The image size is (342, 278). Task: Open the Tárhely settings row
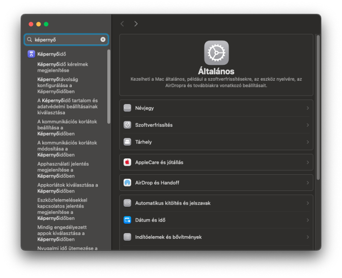click(x=216, y=142)
